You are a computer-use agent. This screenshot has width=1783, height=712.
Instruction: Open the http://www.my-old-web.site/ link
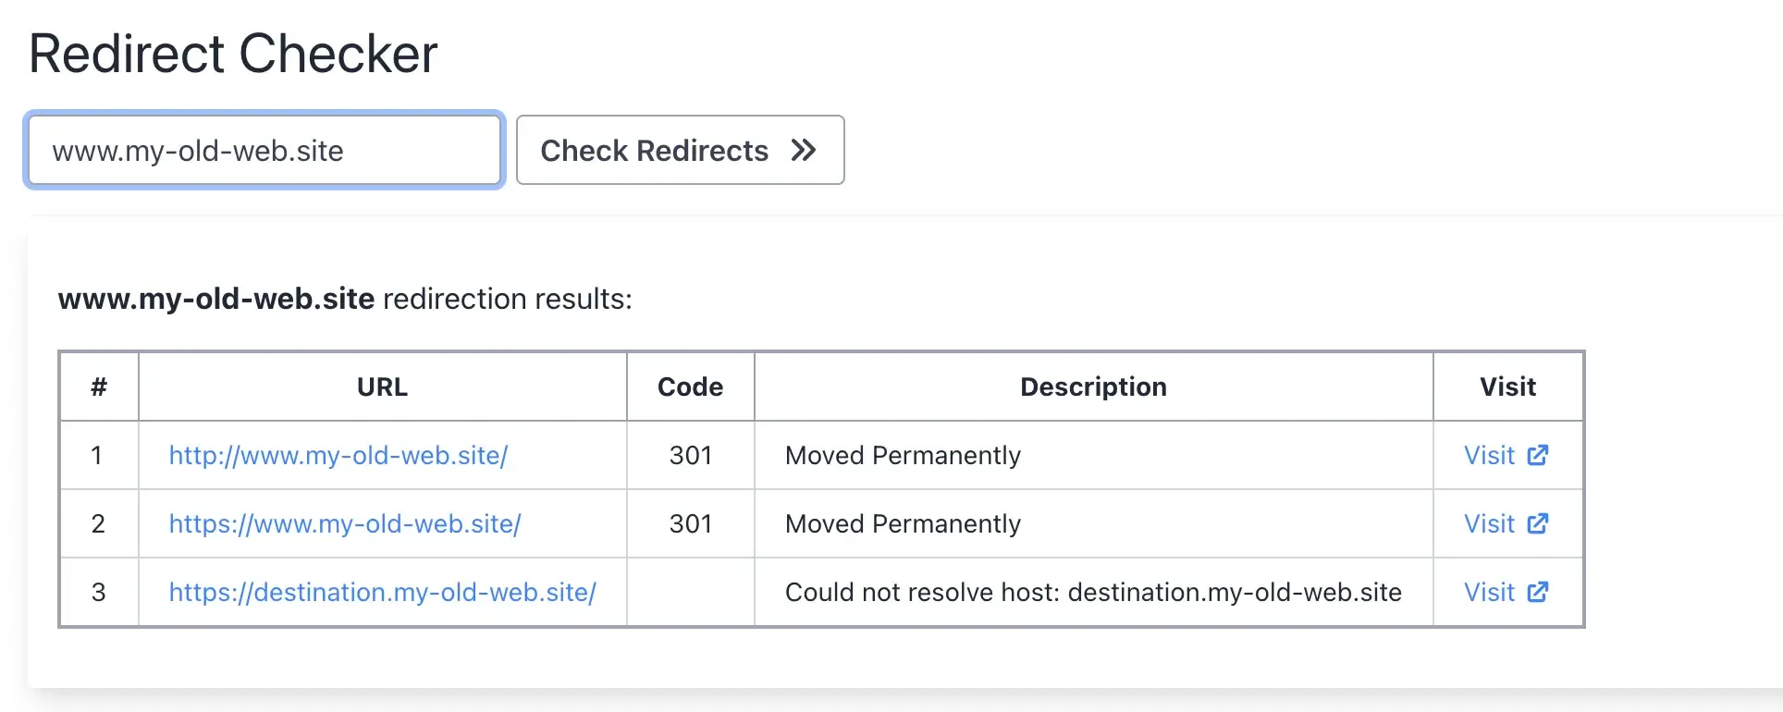point(338,455)
